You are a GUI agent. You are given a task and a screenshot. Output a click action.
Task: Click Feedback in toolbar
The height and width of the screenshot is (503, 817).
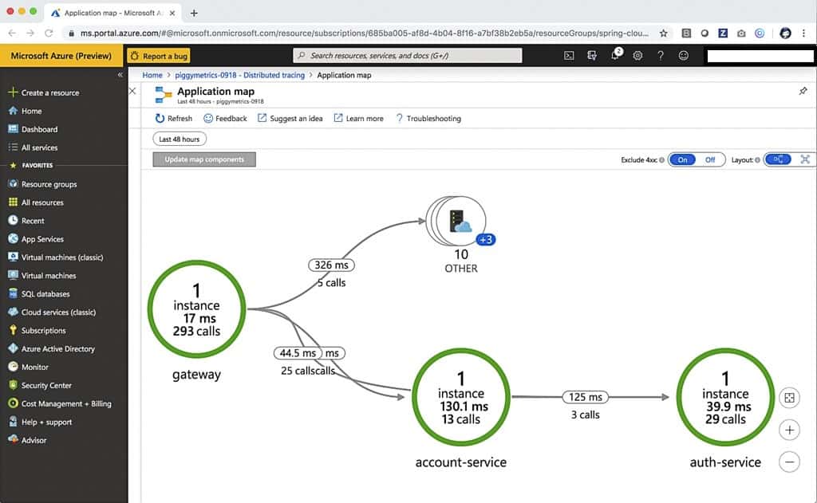point(225,119)
